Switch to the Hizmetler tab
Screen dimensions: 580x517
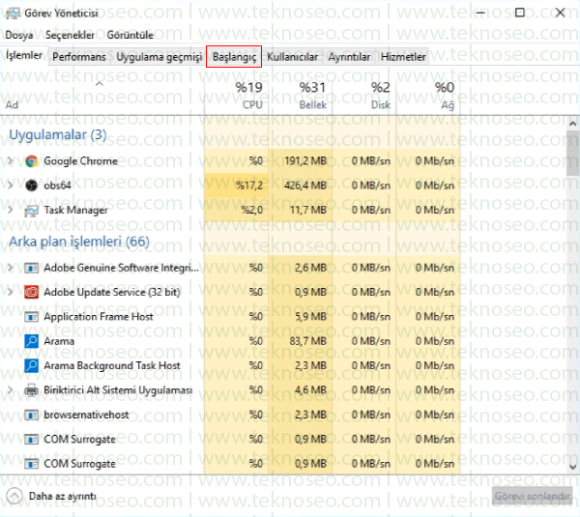click(403, 57)
